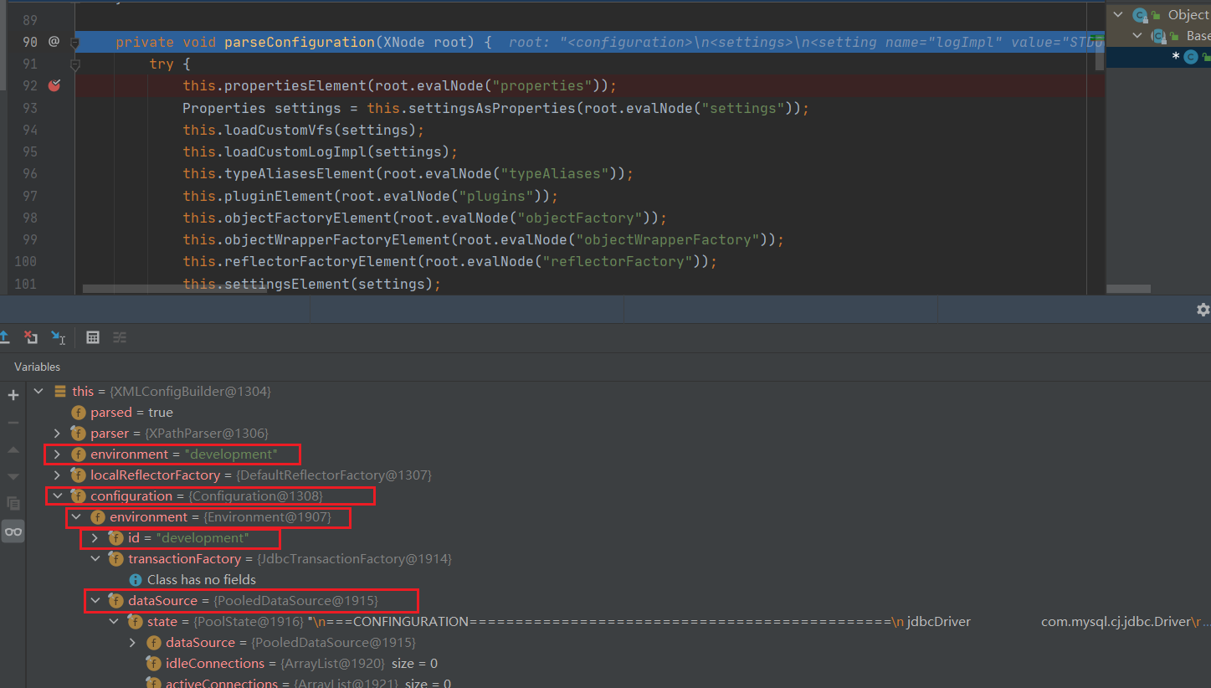Add a new watch using the plus icon
1211x688 pixels.
[13, 395]
